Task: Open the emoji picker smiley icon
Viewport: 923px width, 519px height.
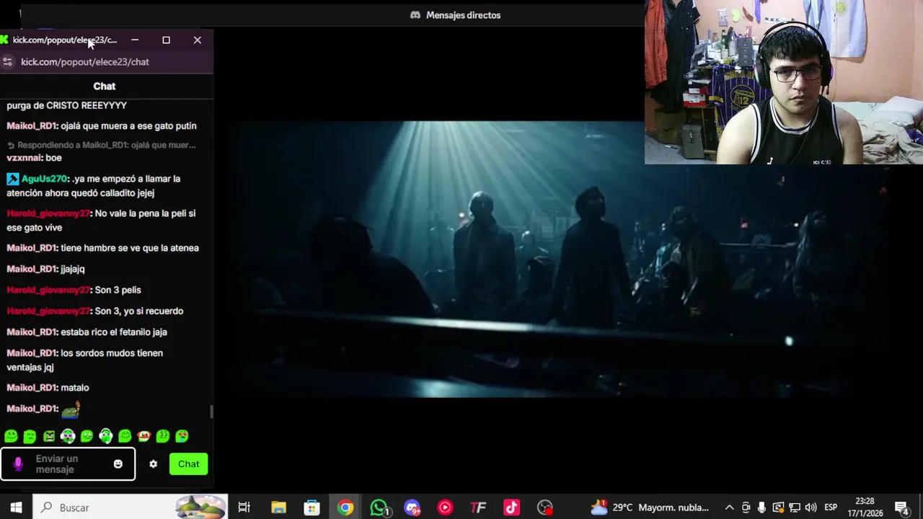Action: pyautogui.click(x=118, y=464)
